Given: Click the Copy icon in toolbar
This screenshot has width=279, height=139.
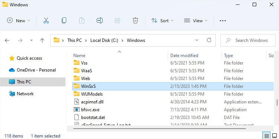Looking at the screenshot, I should coord(64,20).
